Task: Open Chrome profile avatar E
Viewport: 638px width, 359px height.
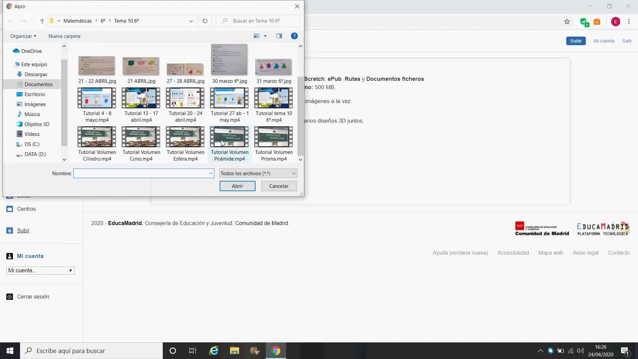Action: 615,22
